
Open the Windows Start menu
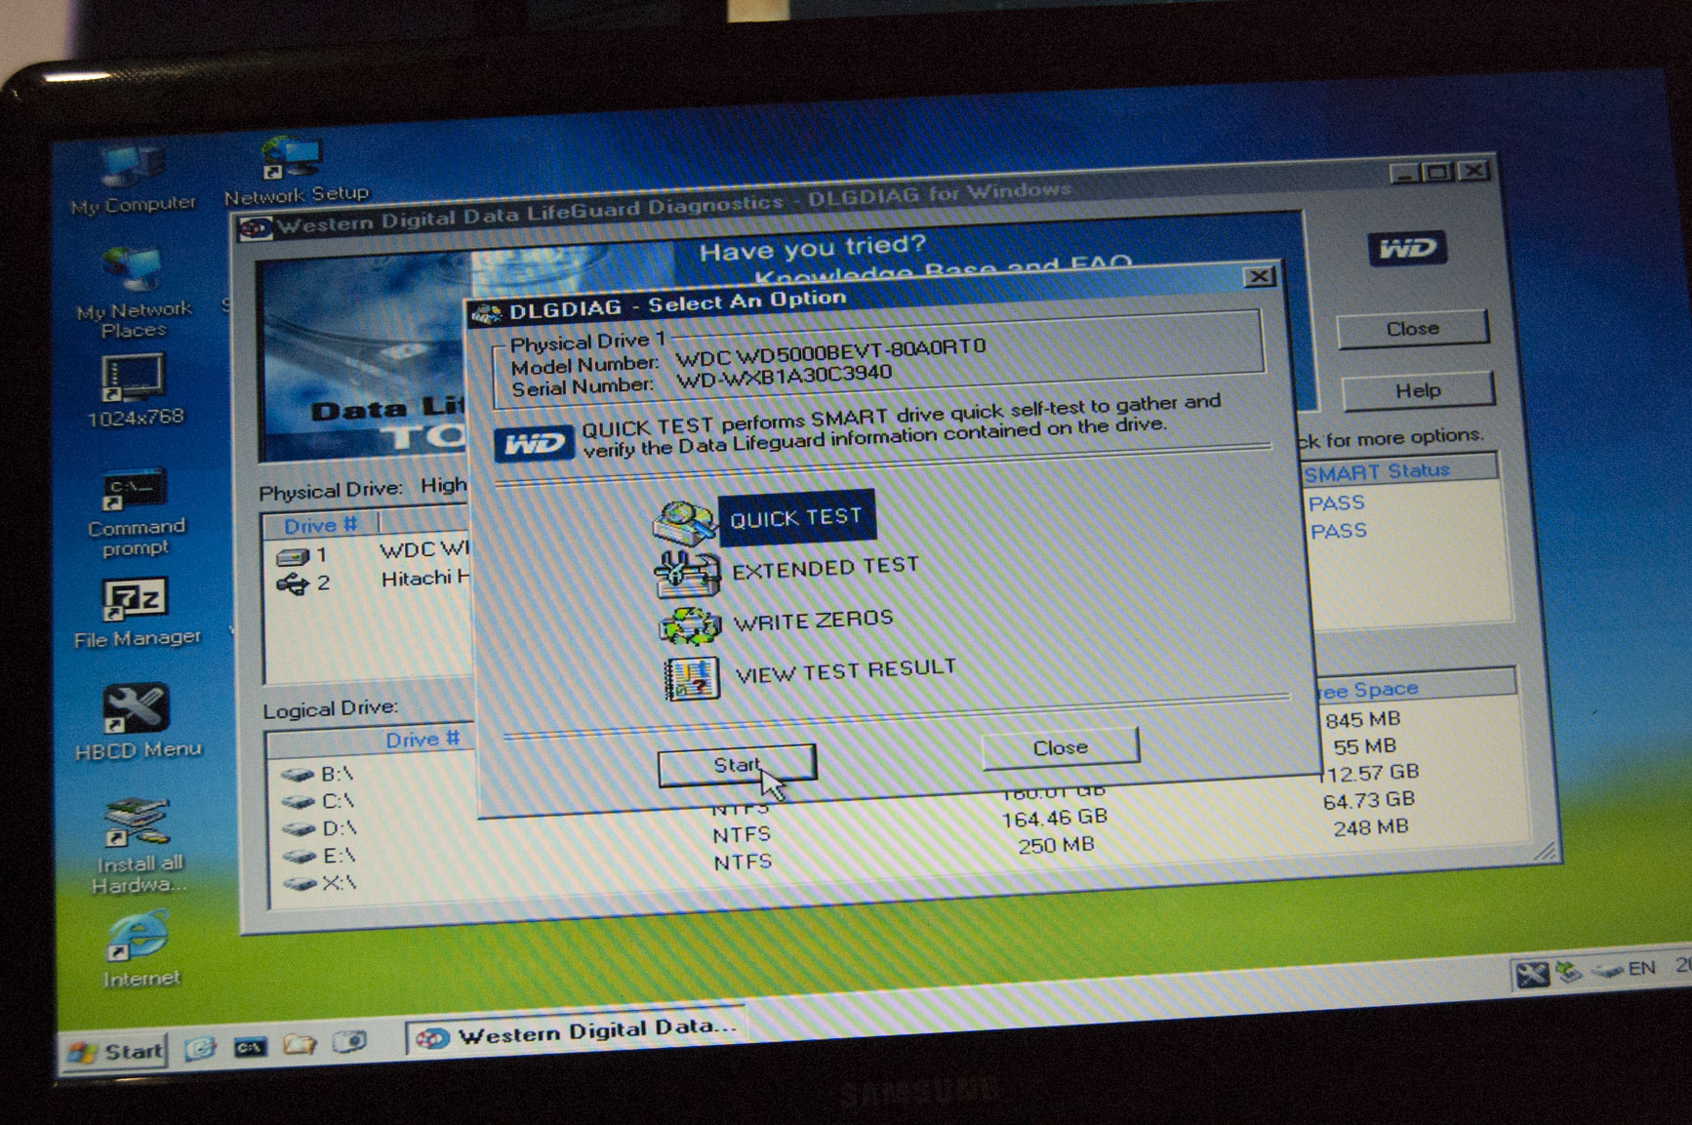click(x=115, y=1051)
